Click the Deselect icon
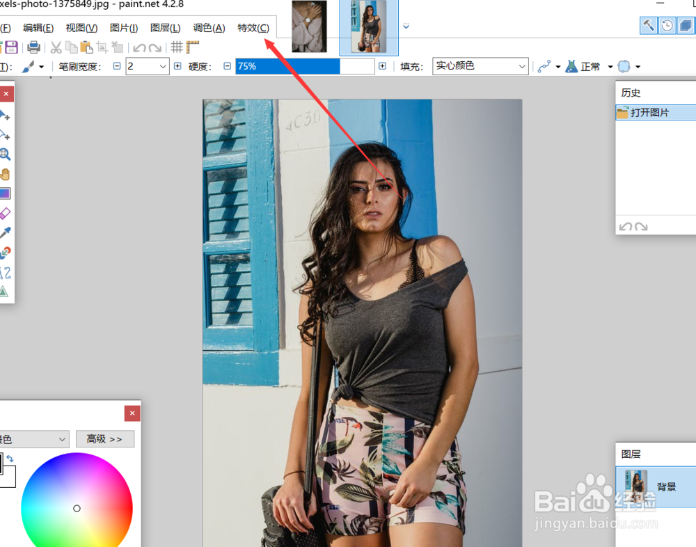696x547 pixels. click(117, 47)
